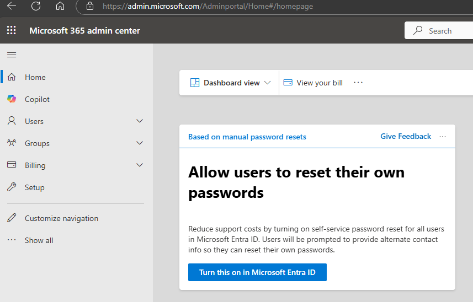
Task: Expand the Groups chevron
Action: coord(140,143)
